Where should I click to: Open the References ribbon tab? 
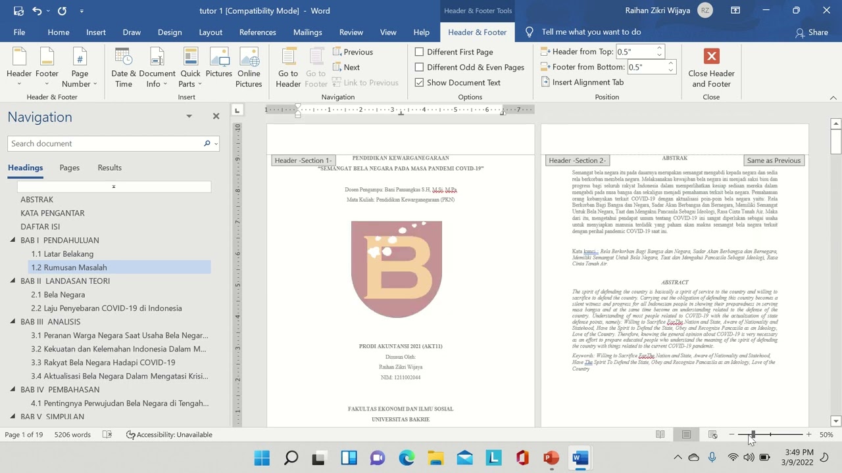257,32
